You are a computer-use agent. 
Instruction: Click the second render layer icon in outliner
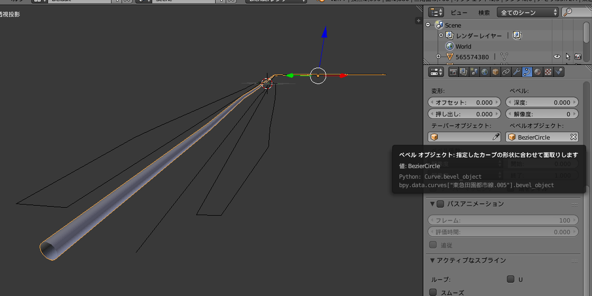(x=517, y=35)
